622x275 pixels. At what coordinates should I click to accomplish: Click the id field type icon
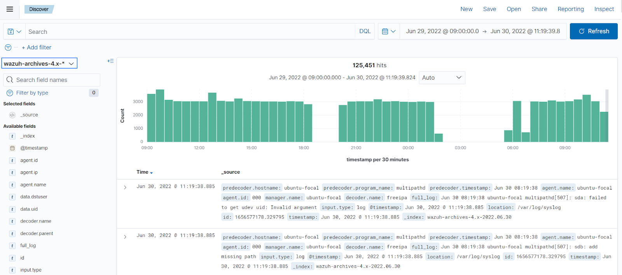pyautogui.click(x=12, y=258)
